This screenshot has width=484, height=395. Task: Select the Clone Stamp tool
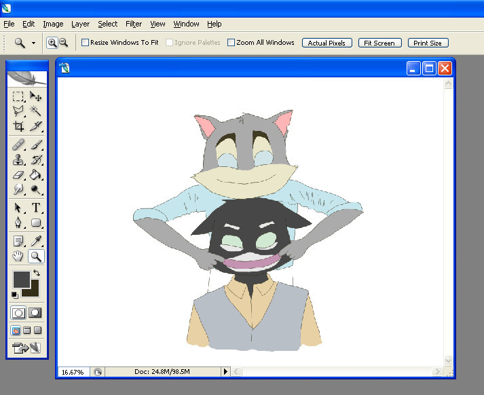click(x=18, y=159)
